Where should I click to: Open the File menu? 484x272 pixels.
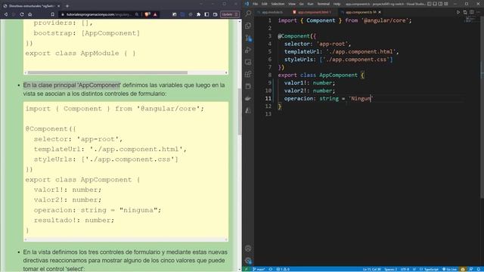pos(256,4)
